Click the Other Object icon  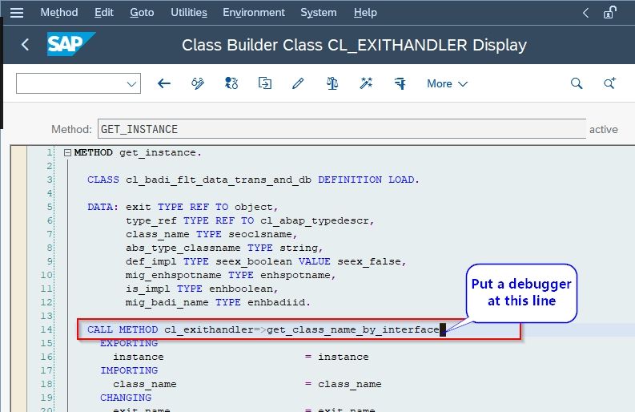tap(265, 83)
